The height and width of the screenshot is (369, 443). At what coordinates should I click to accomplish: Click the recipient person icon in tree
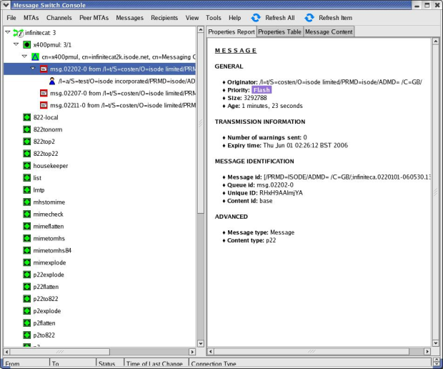(52, 81)
